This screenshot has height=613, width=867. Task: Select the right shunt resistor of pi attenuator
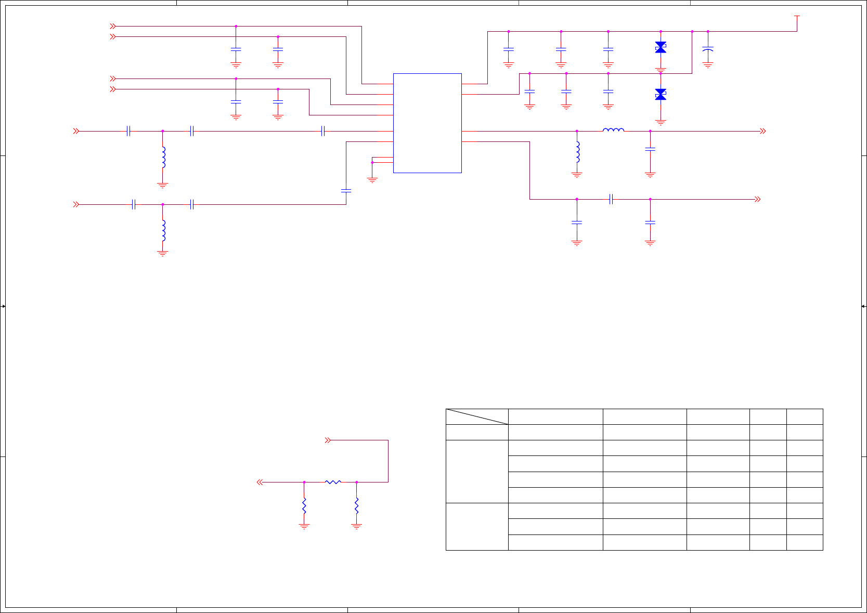point(357,506)
